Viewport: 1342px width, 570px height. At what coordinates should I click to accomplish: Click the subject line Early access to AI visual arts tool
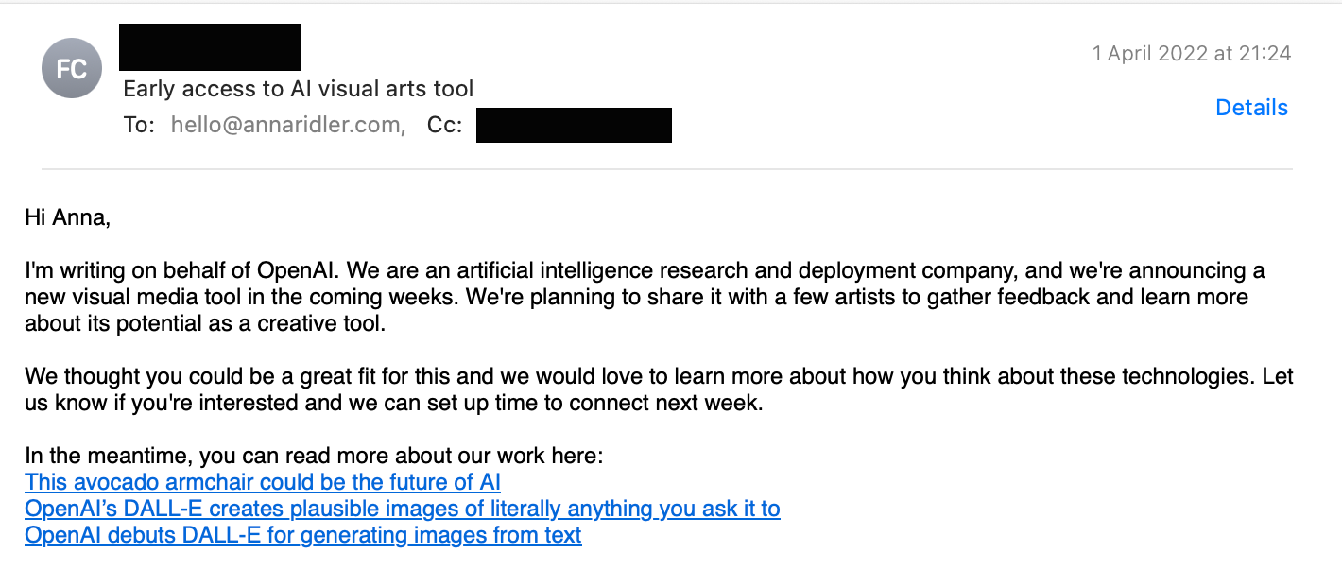[x=299, y=89]
